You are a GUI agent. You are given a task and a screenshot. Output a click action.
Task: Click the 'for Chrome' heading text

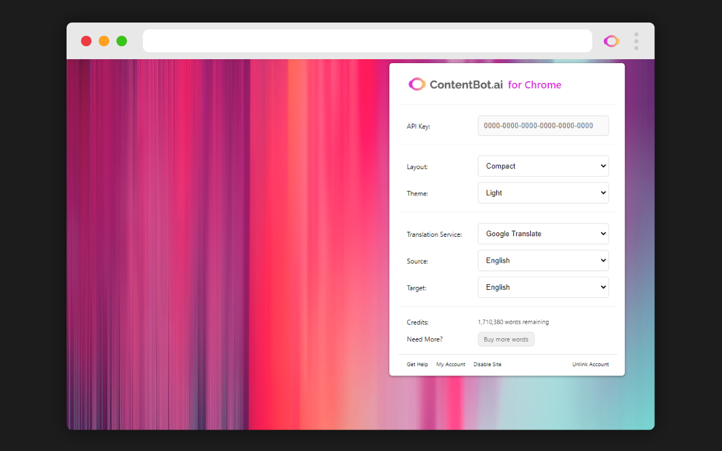click(535, 85)
